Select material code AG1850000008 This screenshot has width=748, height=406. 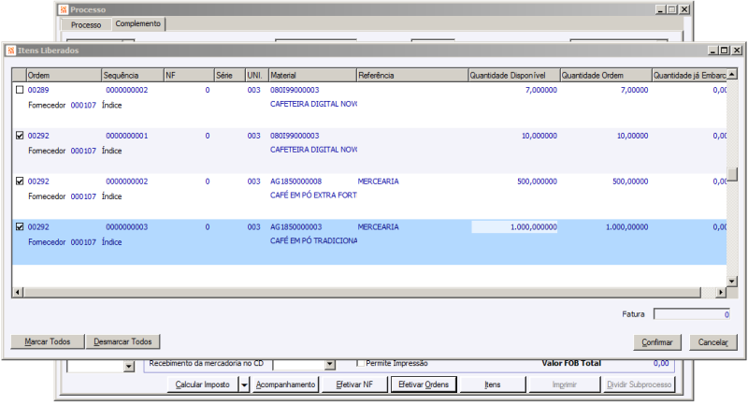tap(295, 181)
